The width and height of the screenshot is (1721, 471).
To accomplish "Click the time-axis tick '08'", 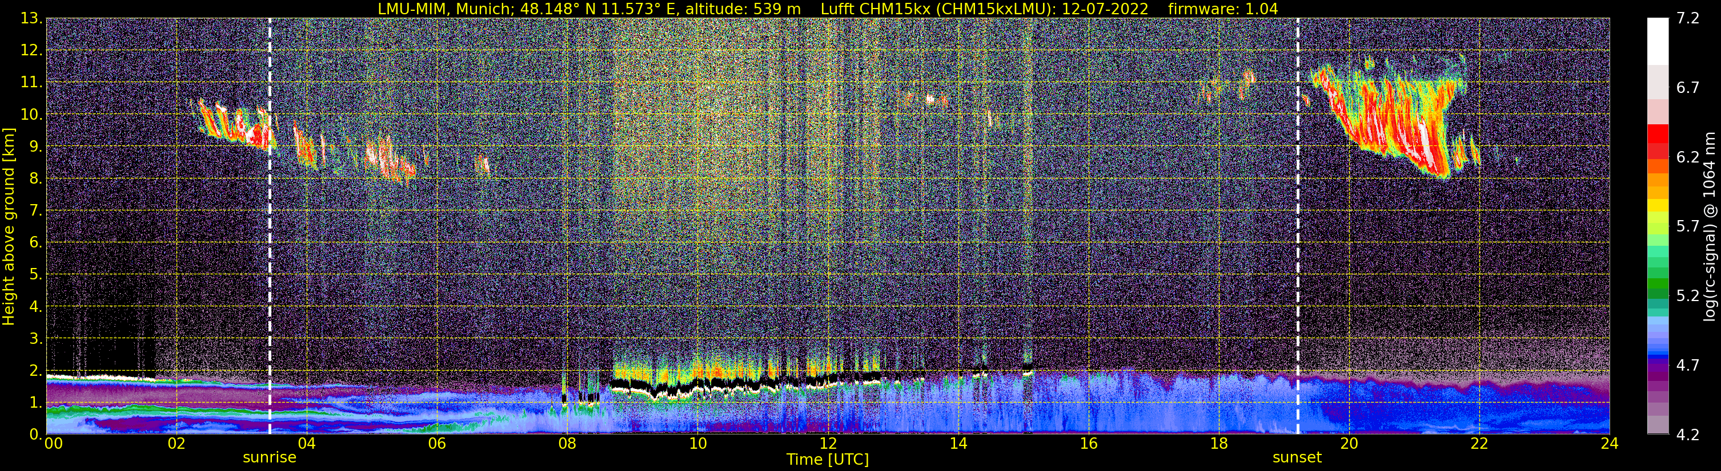I will coord(567,444).
